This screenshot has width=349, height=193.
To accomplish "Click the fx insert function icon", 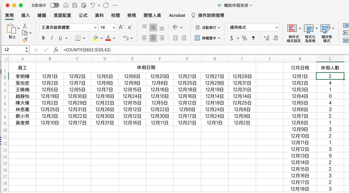I will [56, 50].
